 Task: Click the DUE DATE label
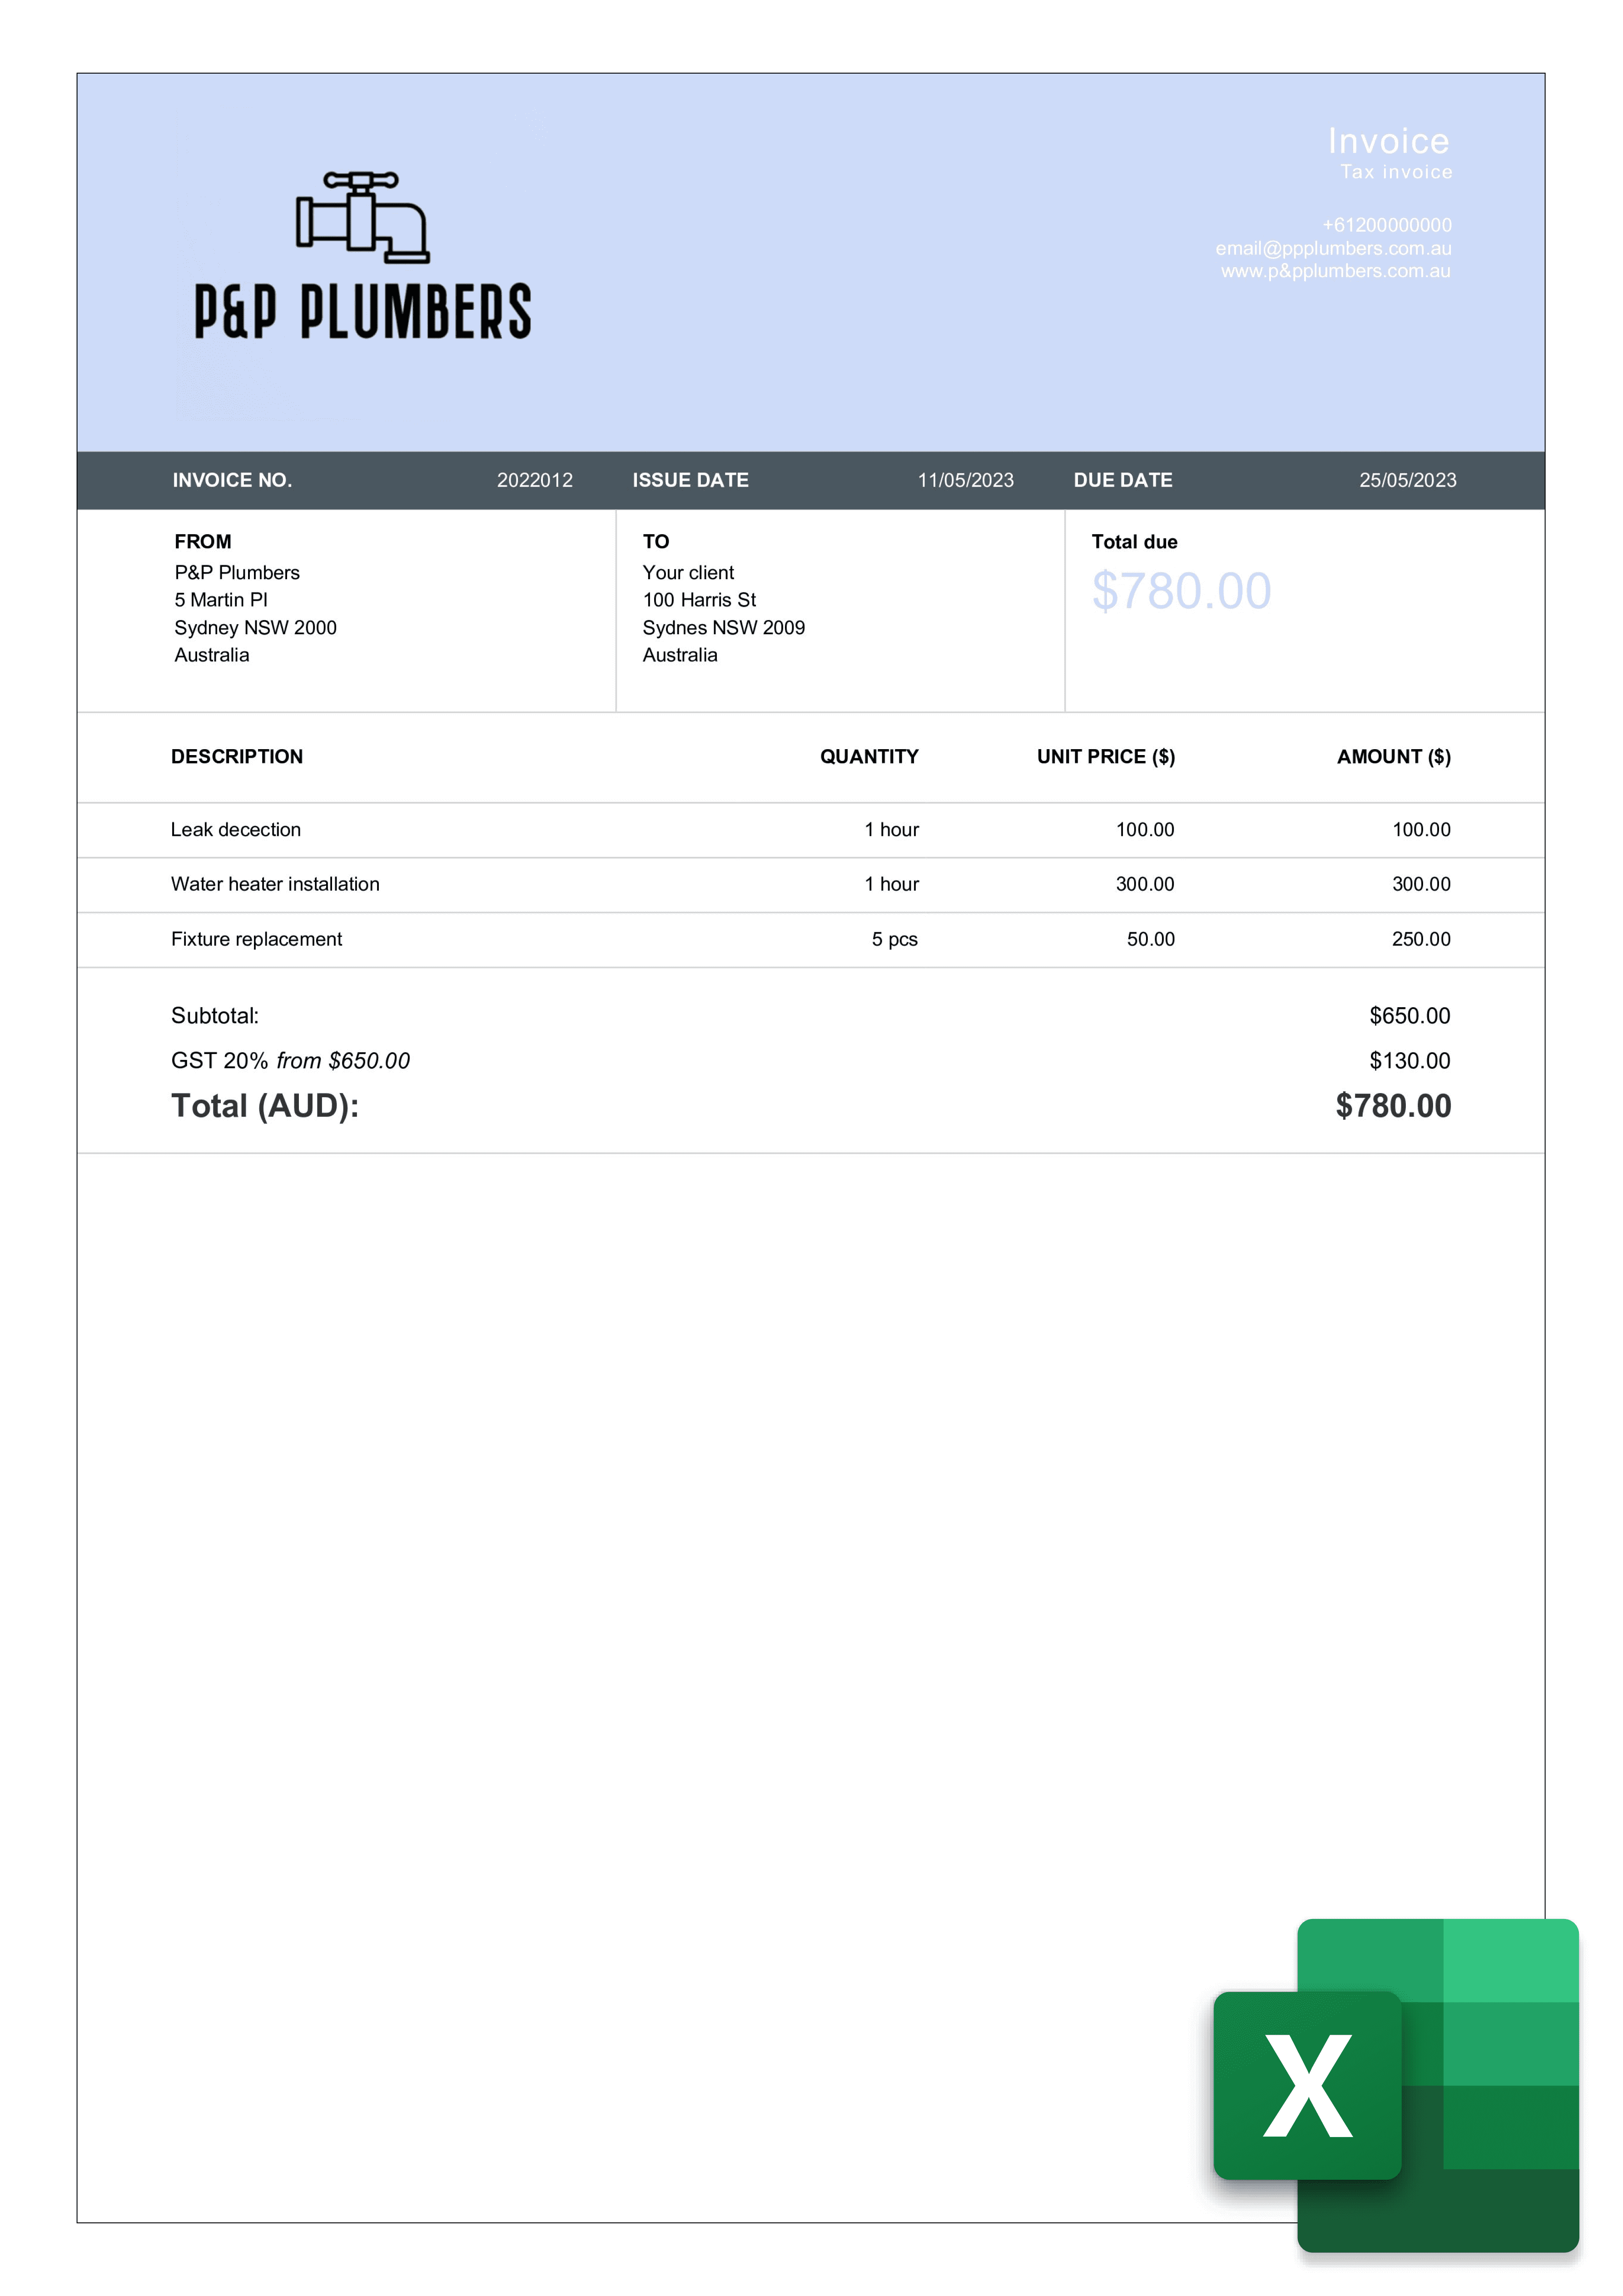1123,480
